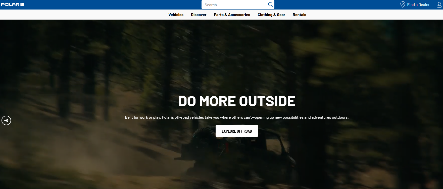Viewport: 443px width, 189px height.
Task: Click the Polaris logo to go home
Action: pyautogui.click(x=13, y=5)
